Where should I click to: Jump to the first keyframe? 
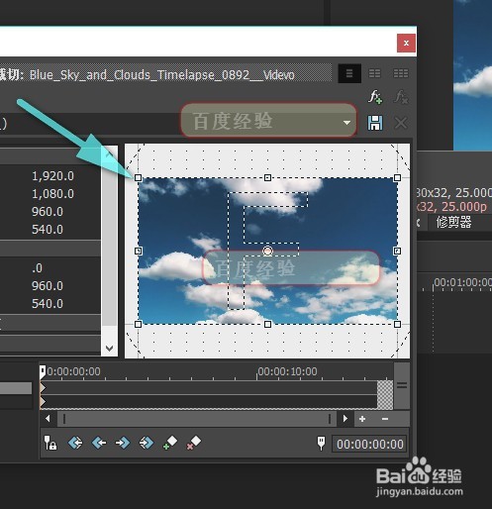tap(75, 443)
